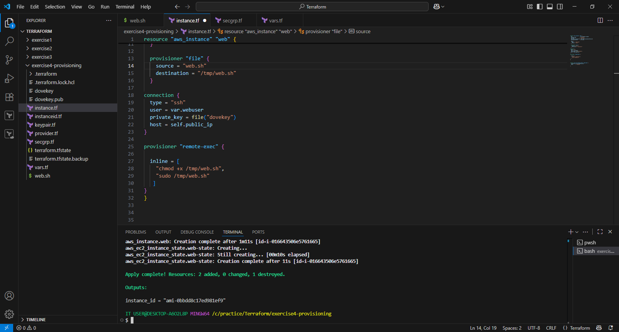
Task: Collapse the TERRAFORM root folder
Action: point(22,31)
